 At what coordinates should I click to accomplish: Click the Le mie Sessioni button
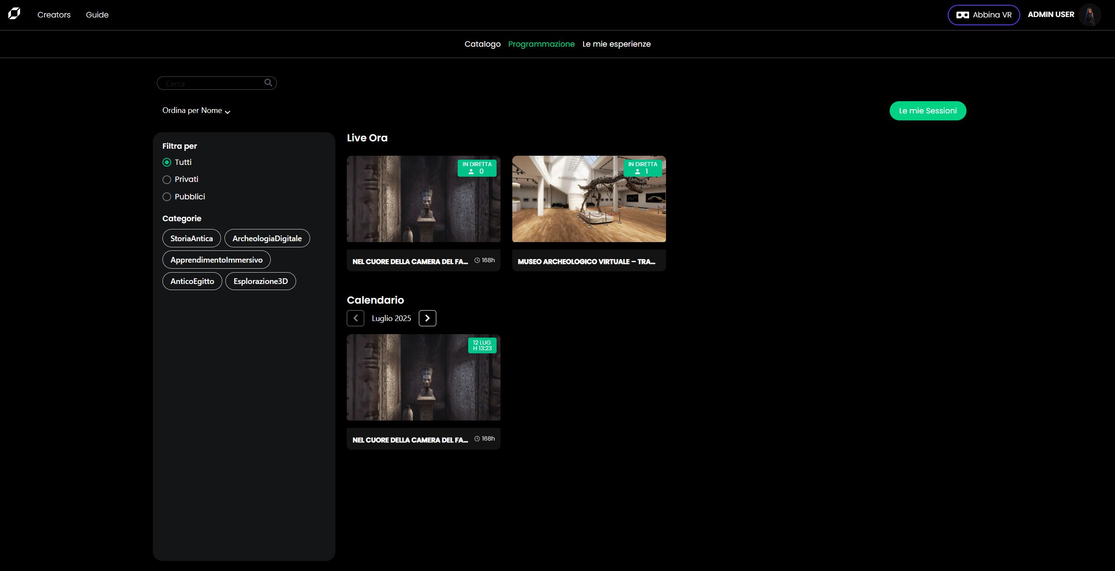coord(927,110)
